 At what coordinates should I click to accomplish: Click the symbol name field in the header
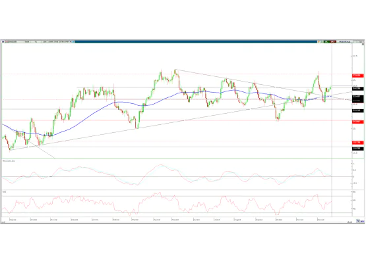pos(14,41)
